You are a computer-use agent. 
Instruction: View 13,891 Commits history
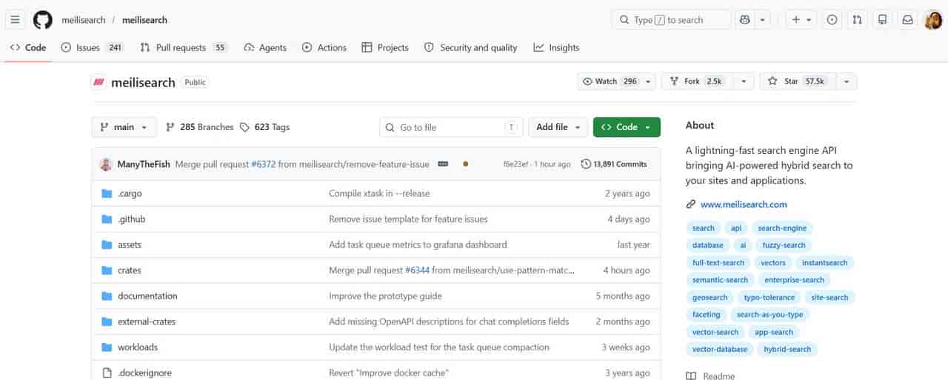tap(614, 164)
